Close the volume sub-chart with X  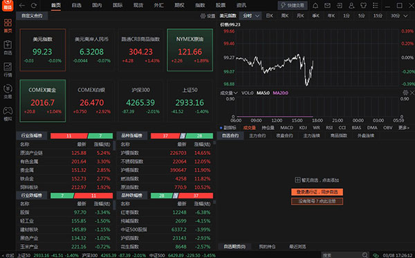pyautogui.click(x=412, y=93)
